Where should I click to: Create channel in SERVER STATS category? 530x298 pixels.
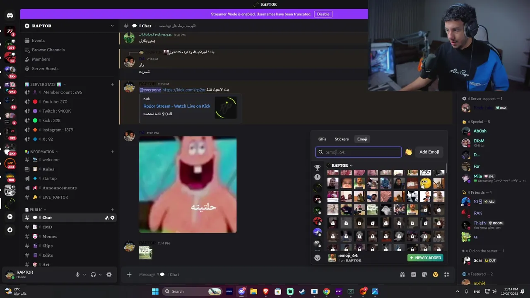pyautogui.click(x=112, y=84)
